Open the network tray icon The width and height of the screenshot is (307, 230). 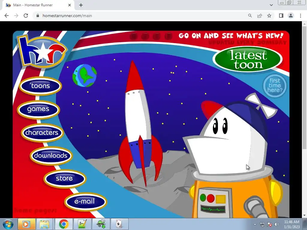tap(262, 224)
